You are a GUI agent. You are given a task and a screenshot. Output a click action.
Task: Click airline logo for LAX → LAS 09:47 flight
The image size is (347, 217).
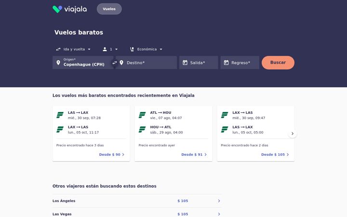point(225,115)
